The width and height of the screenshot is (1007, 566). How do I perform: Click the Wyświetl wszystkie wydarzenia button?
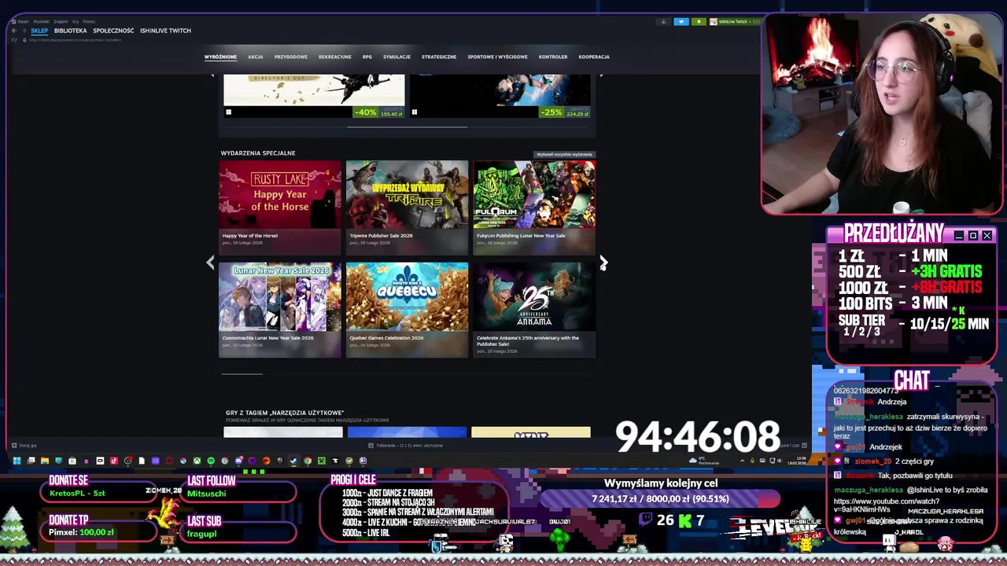click(564, 154)
